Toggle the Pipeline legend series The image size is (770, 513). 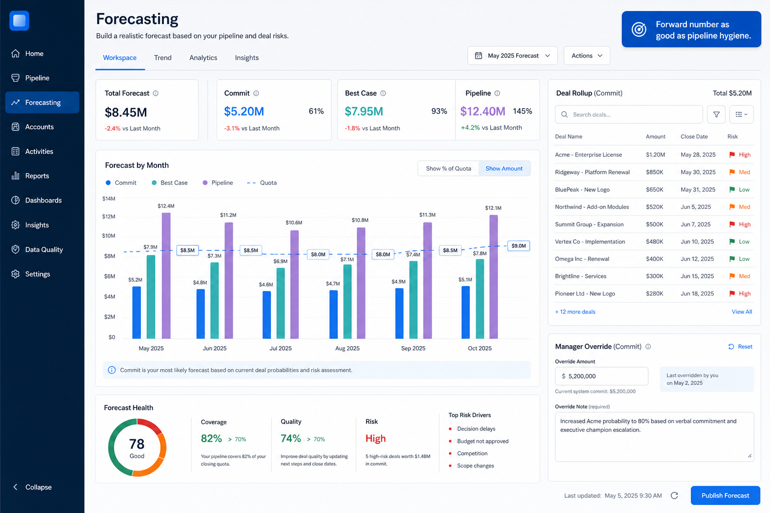point(218,183)
